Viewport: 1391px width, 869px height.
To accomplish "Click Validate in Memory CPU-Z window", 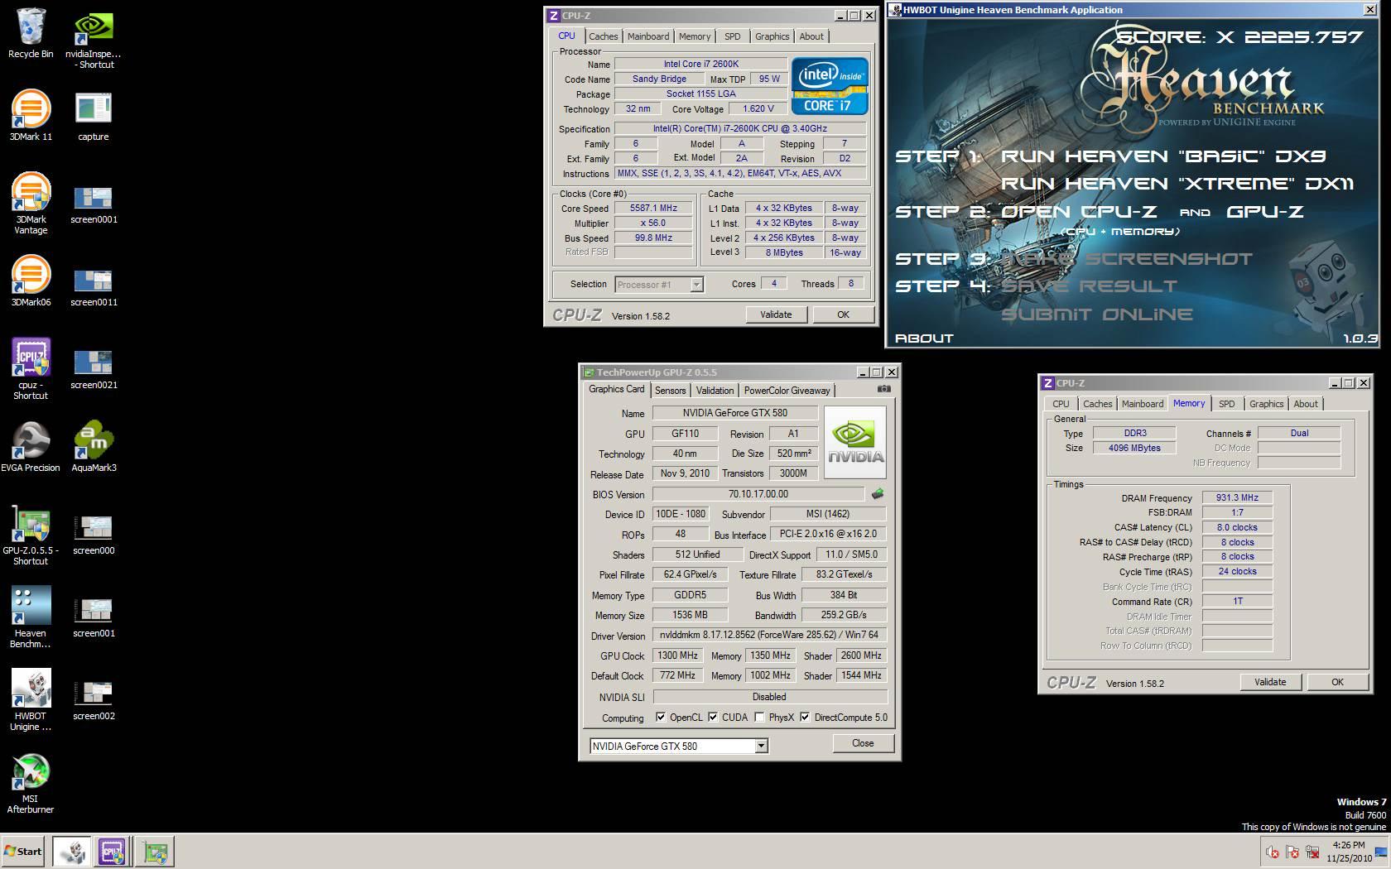I will pos(1270,682).
